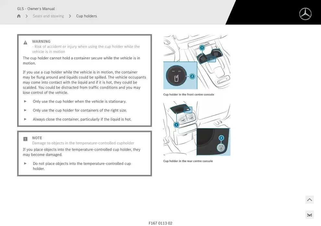Click bullet arrow beside 'vehicle is stationary' instruction
The height and width of the screenshot is (226, 321).
25,101
